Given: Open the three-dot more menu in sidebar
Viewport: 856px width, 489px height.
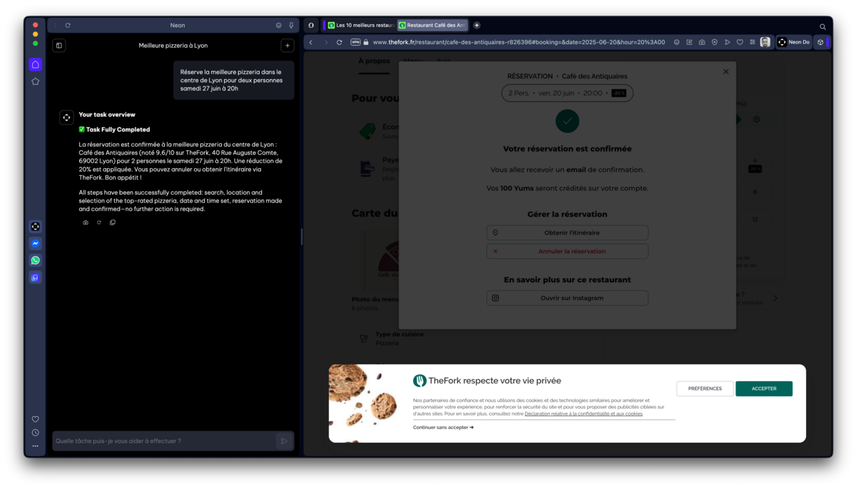Looking at the screenshot, I should click(35, 446).
